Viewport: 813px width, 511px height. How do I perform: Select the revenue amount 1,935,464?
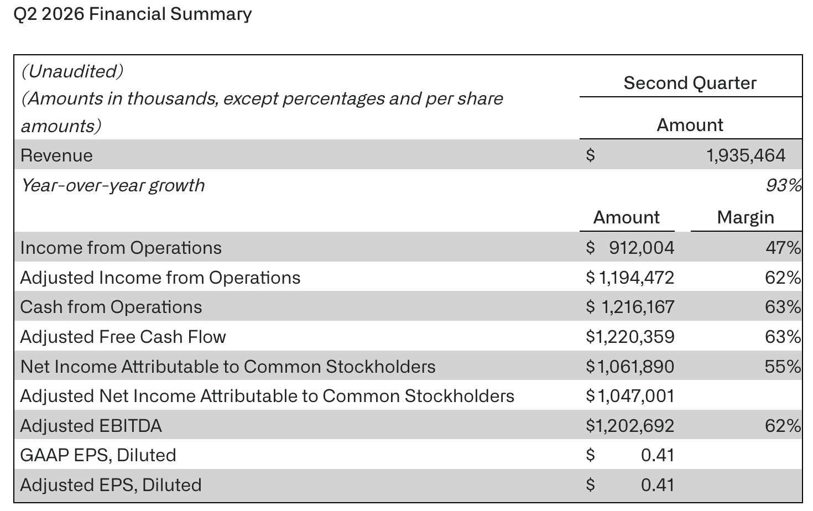coord(746,155)
